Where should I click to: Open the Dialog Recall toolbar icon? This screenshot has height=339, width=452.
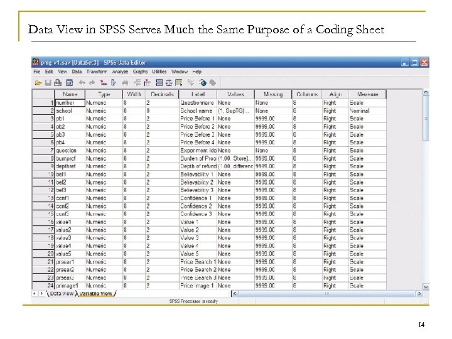click(70, 83)
